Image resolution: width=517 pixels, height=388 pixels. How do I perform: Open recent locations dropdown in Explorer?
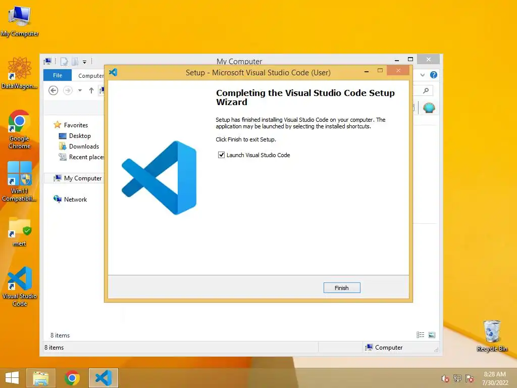pyautogui.click(x=80, y=90)
